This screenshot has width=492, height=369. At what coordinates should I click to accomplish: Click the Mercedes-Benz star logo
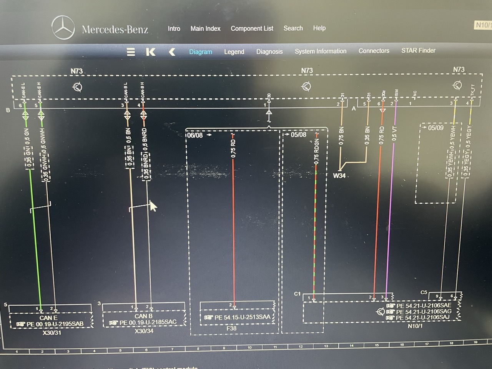point(63,28)
